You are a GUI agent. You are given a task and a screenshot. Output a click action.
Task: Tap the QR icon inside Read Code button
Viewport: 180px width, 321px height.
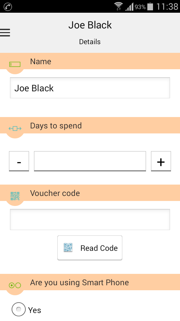click(68, 247)
